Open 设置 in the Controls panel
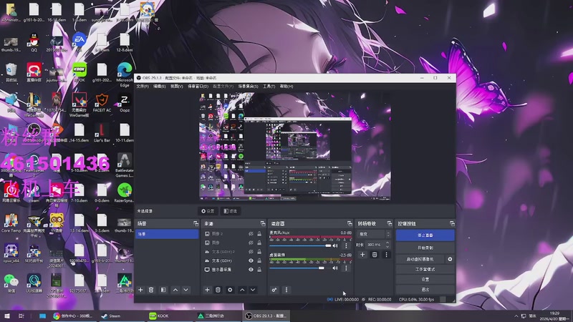573x322 pixels. point(425,279)
